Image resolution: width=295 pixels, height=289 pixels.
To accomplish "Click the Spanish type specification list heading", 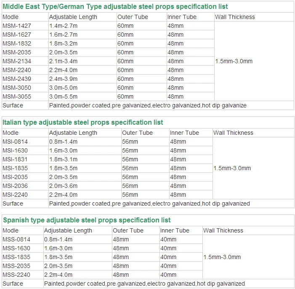I will pyautogui.click(x=87, y=220).
